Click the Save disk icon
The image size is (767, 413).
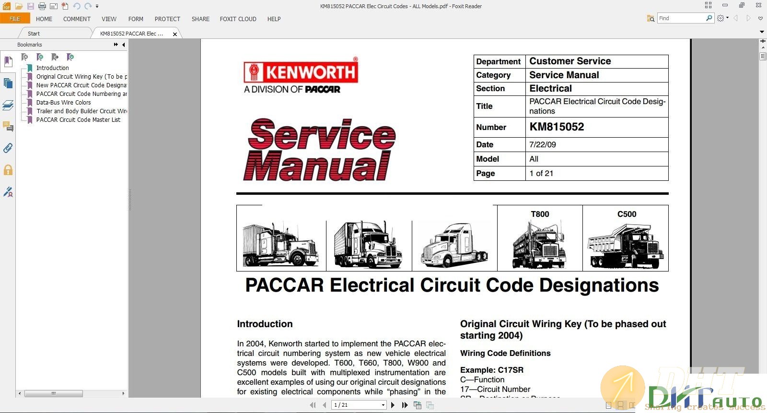pyautogui.click(x=31, y=6)
